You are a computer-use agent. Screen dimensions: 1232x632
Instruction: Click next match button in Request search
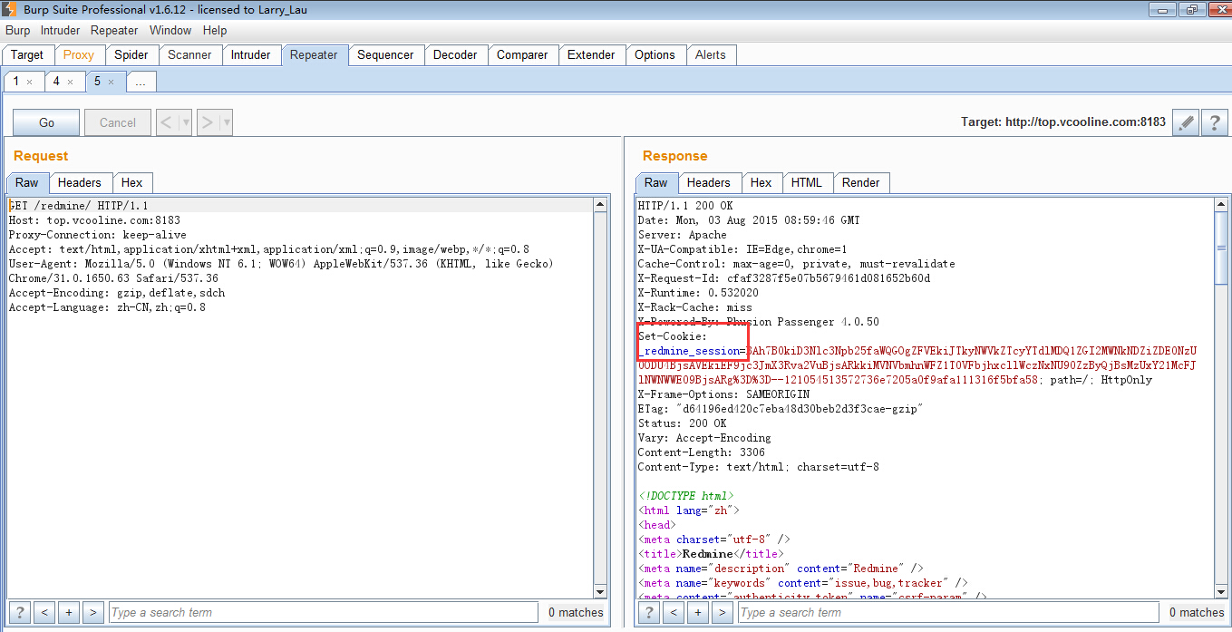(x=92, y=612)
